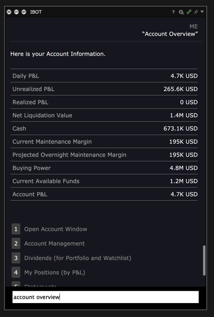
Task: Choose Open Account Window suggestion
Action: 56,229
